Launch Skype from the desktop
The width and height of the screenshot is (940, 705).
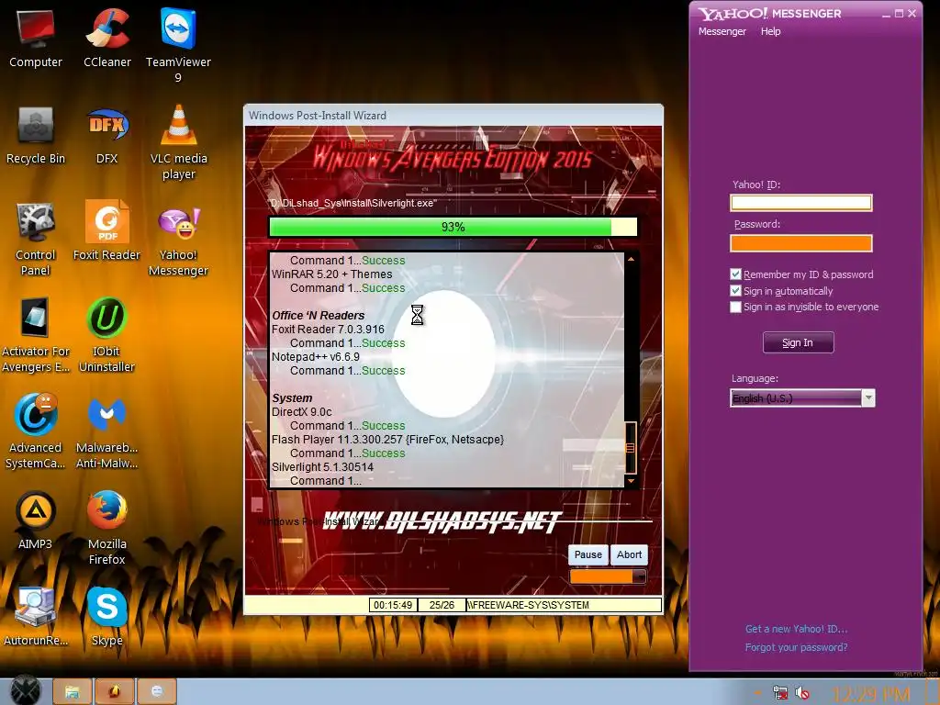tap(106, 617)
